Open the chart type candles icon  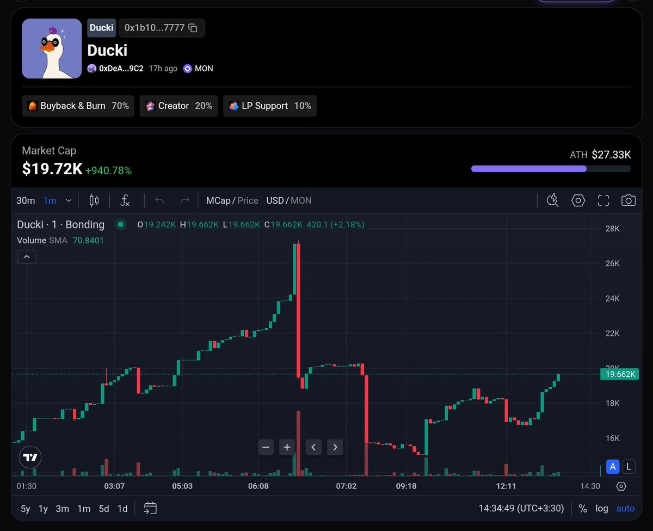coord(94,200)
